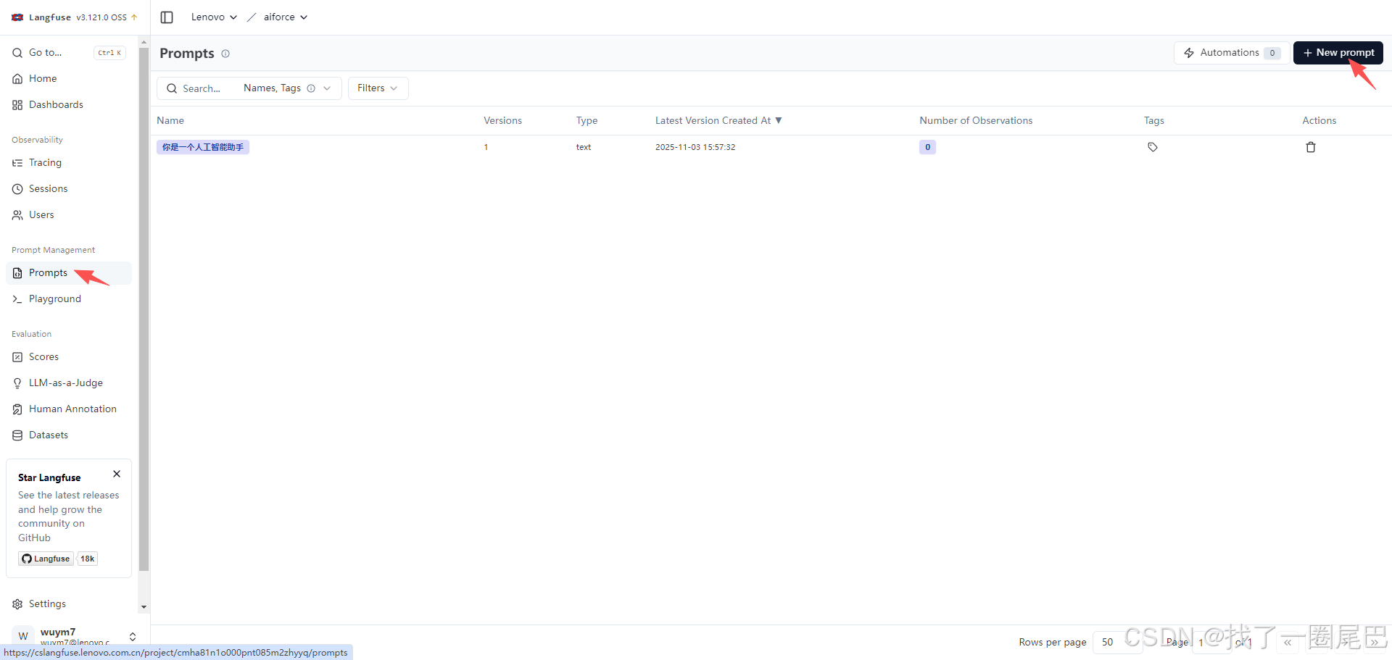Open Datasets page
Viewport: 1392px width, 660px height.
69,435
